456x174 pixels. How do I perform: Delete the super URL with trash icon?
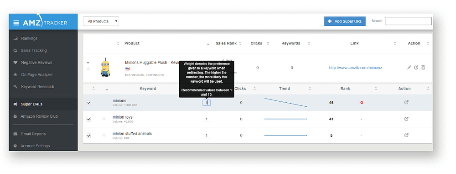(x=423, y=67)
